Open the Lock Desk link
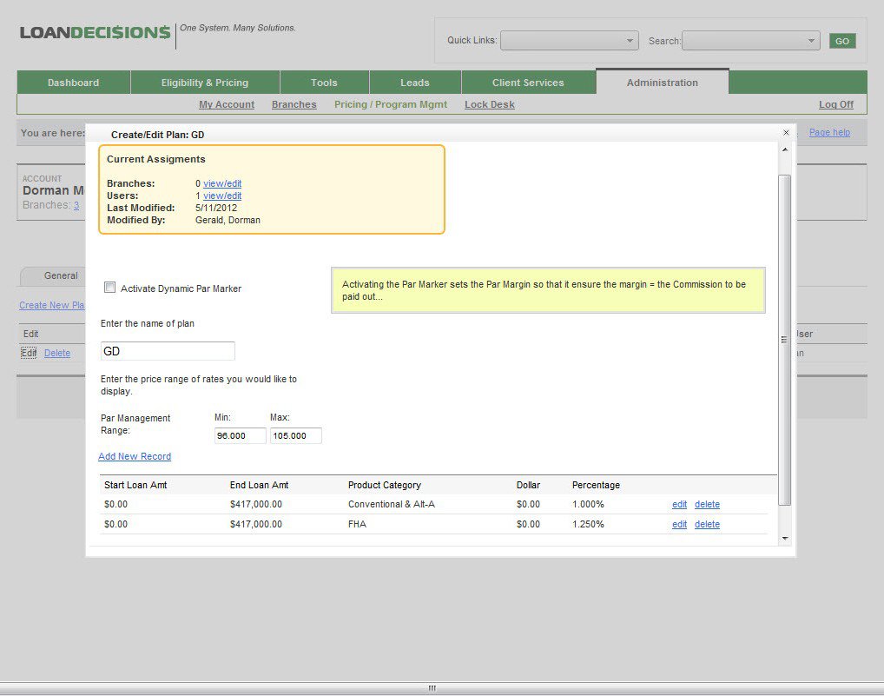 pyautogui.click(x=490, y=104)
